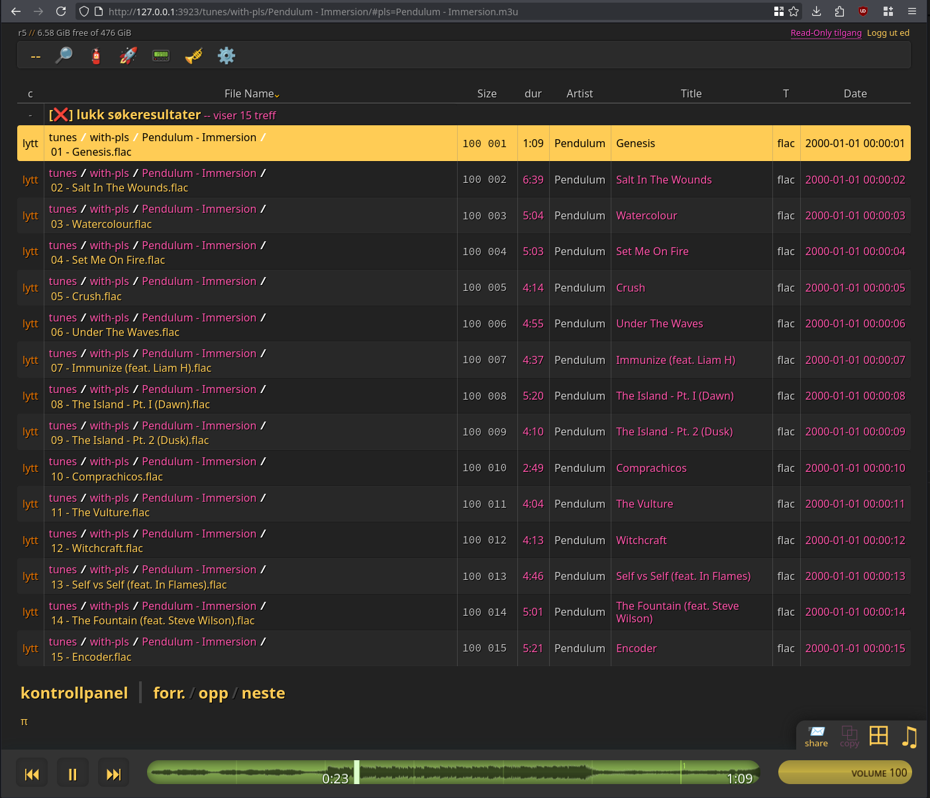Screen dimensions: 930x798
Task: Sort by c column header
Action: pos(30,93)
